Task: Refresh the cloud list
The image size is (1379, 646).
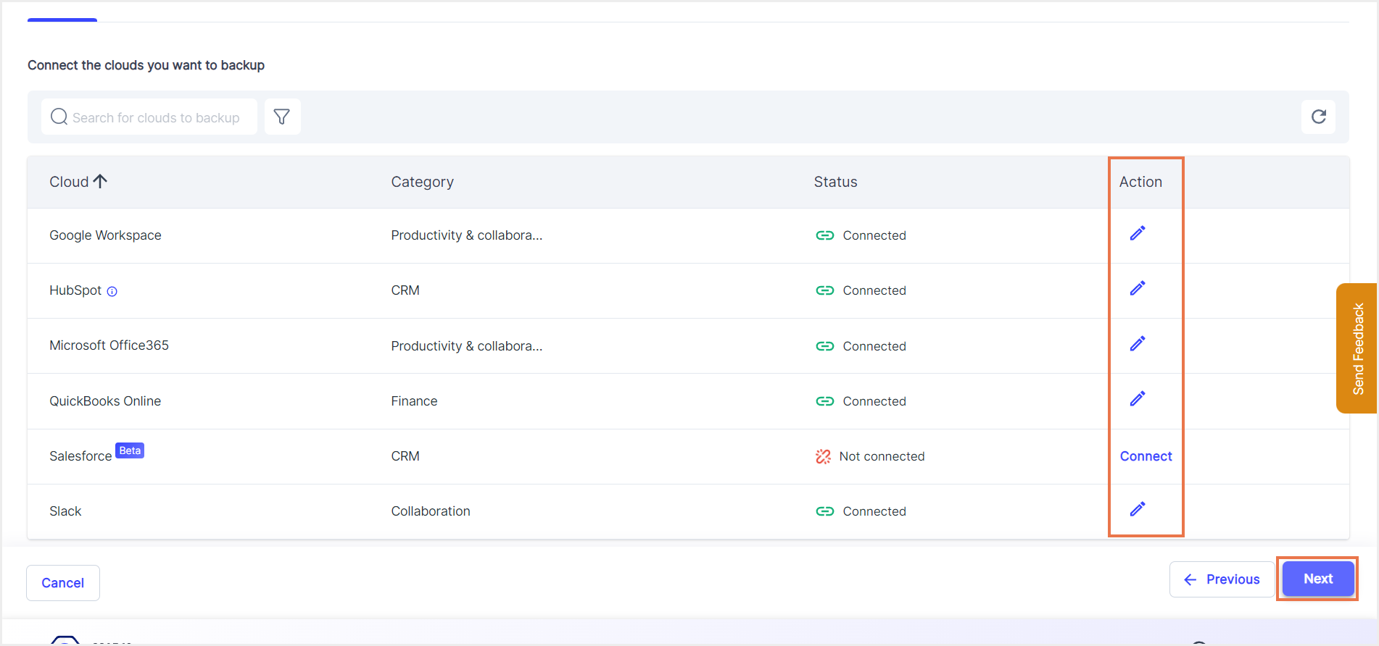Action: [1318, 117]
